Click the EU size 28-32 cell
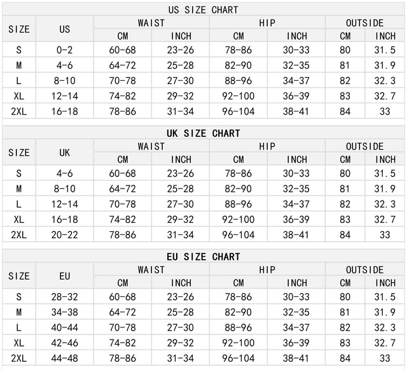The width and height of the screenshot is (407, 372). point(65,297)
